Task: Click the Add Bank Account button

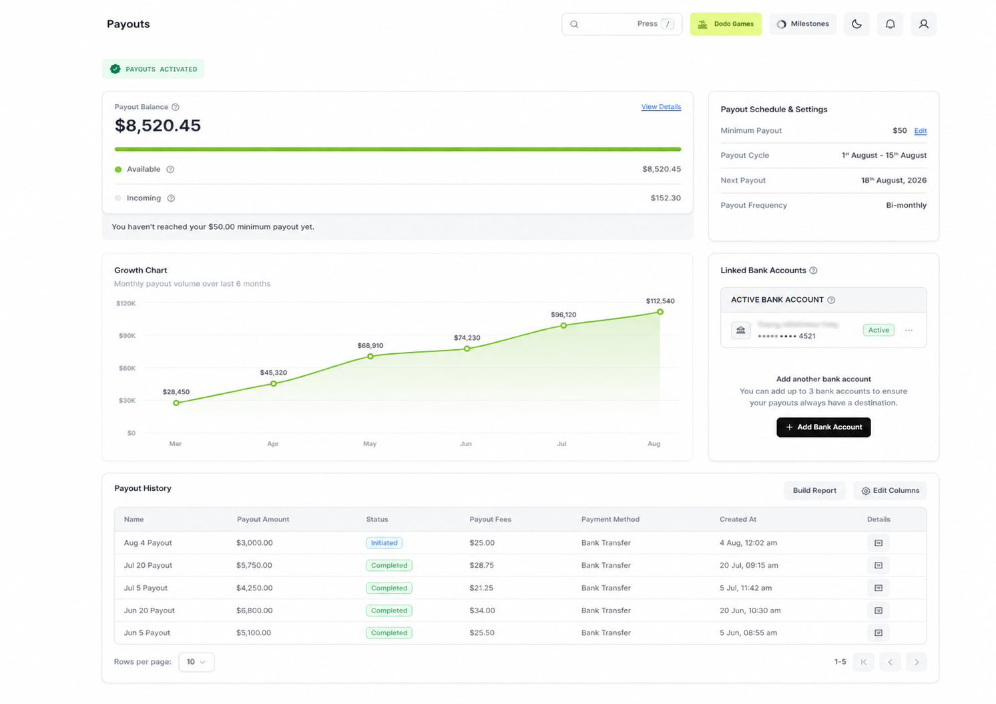Action: (823, 427)
